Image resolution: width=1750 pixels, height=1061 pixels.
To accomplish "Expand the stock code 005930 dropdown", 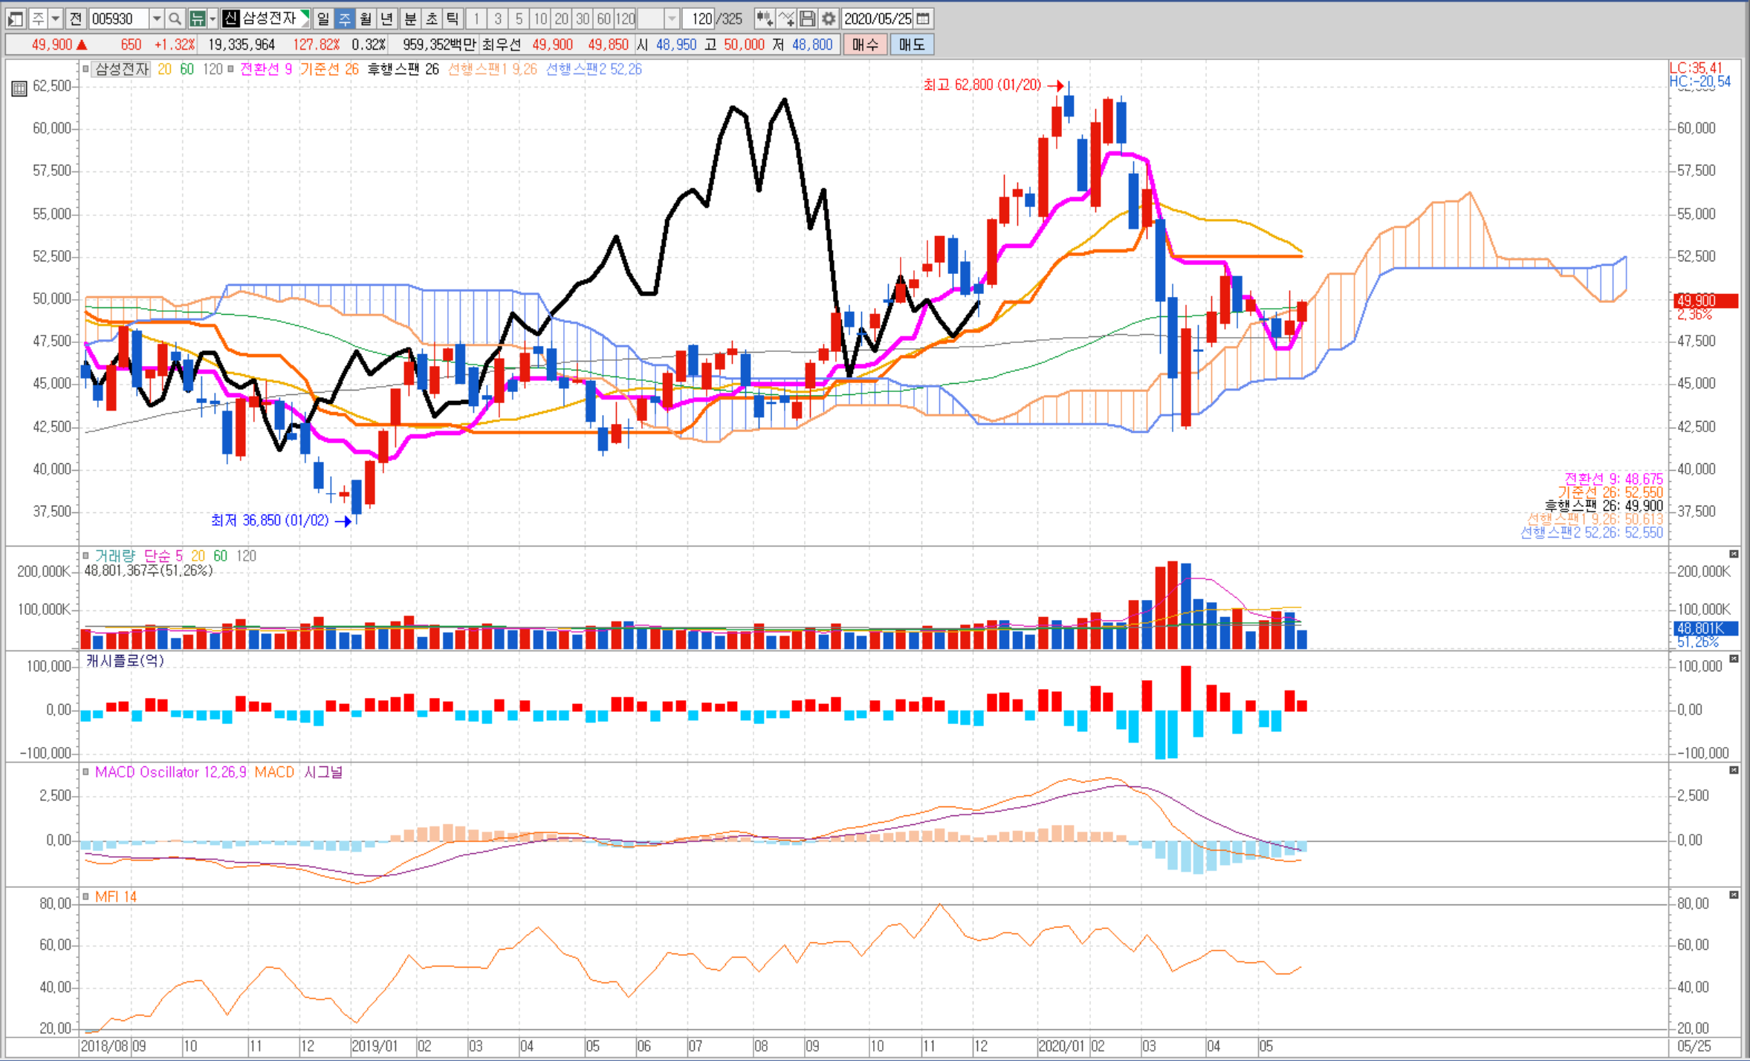I will pos(157,19).
